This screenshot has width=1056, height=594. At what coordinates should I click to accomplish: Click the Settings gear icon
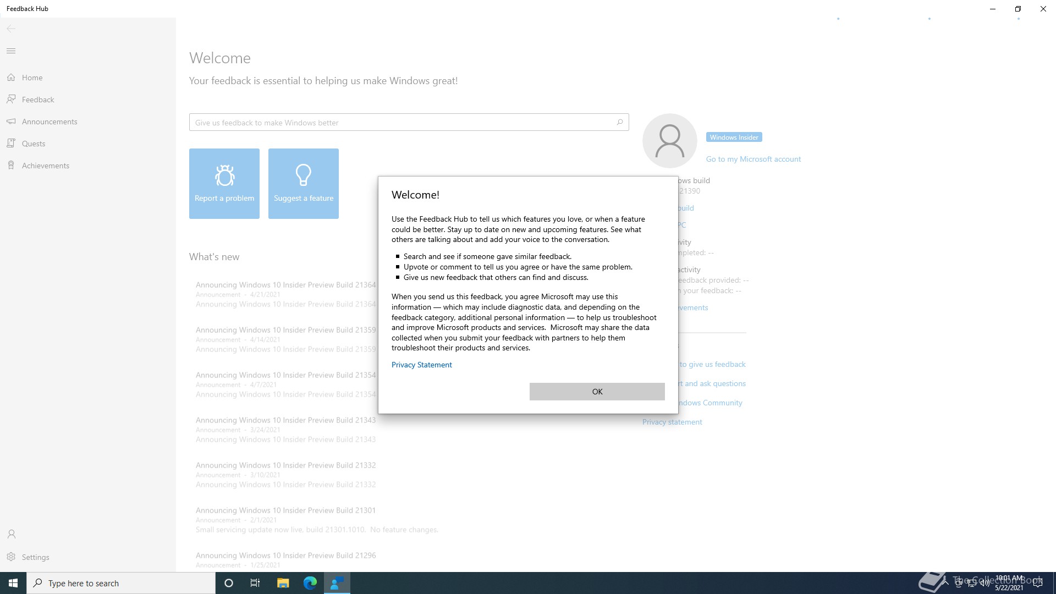coord(11,557)
